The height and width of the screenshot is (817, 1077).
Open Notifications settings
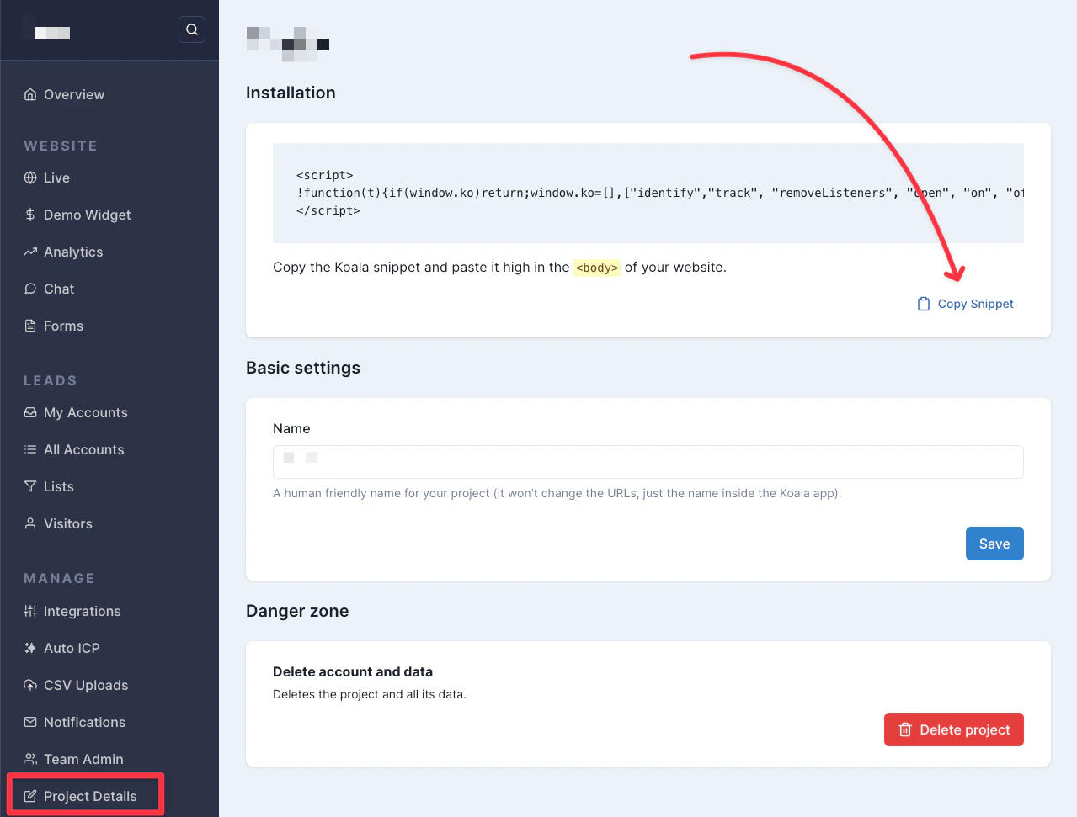84,722
